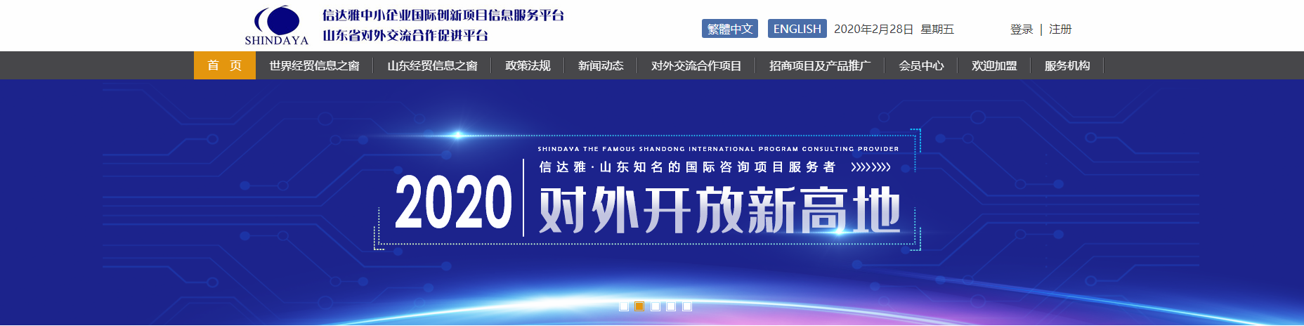Go to 会员中心 member center
The height and width of the screenshot is (326, 1304).
point(921,65)
